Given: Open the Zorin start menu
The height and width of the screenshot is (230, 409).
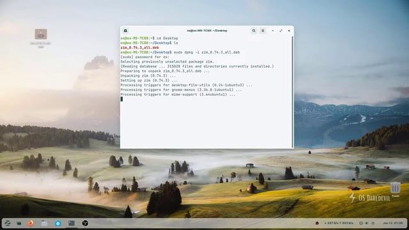Looking at the screenshot, I should [8, 223].
